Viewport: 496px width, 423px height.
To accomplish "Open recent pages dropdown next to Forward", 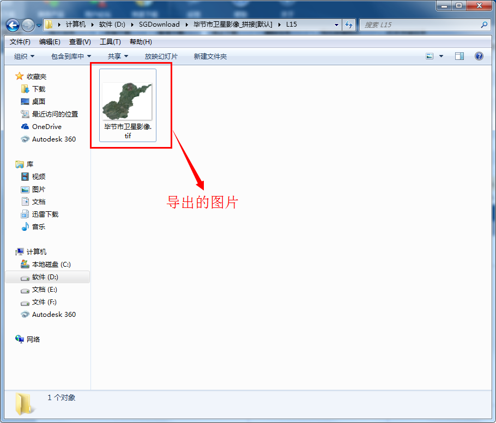I will point(39,25).
